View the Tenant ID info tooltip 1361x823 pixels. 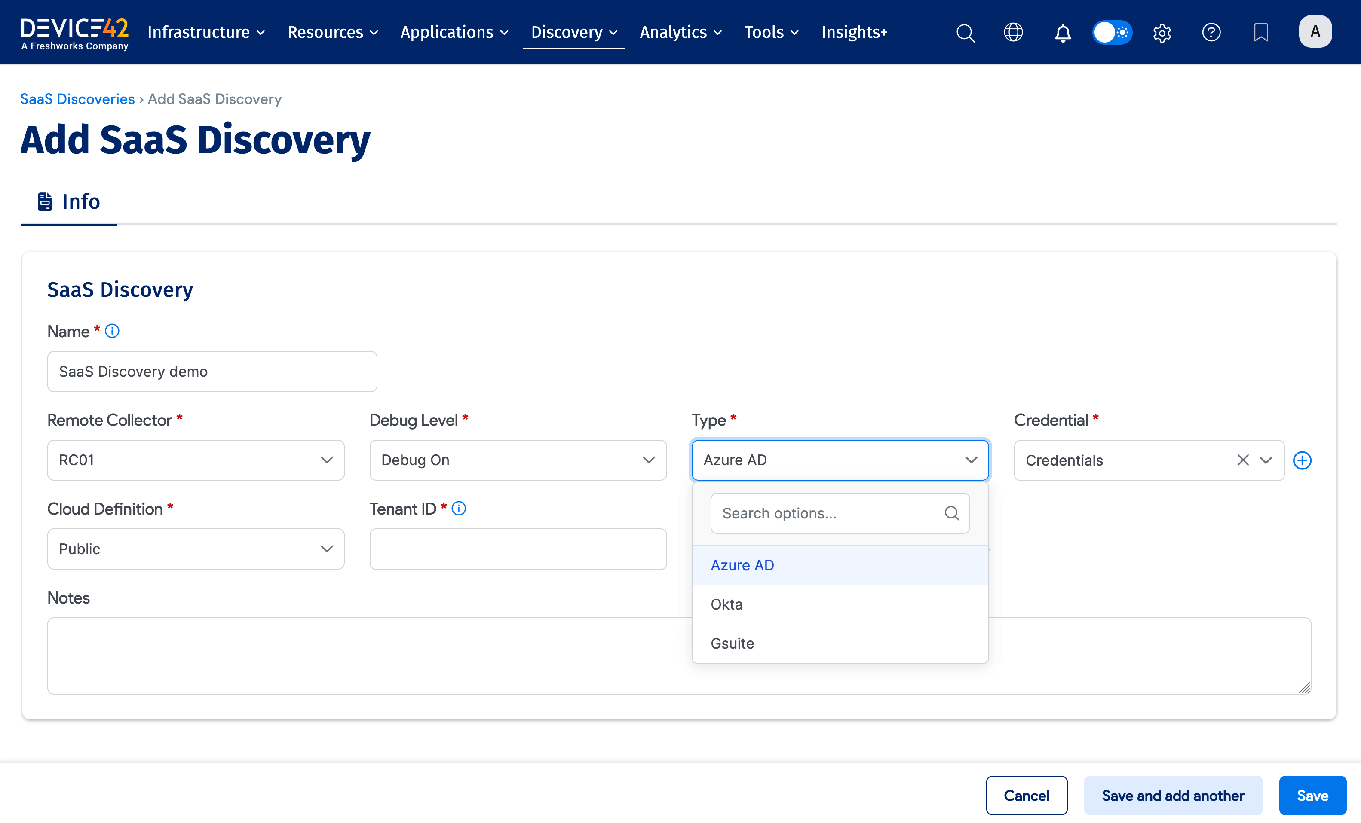pos(458,509)
